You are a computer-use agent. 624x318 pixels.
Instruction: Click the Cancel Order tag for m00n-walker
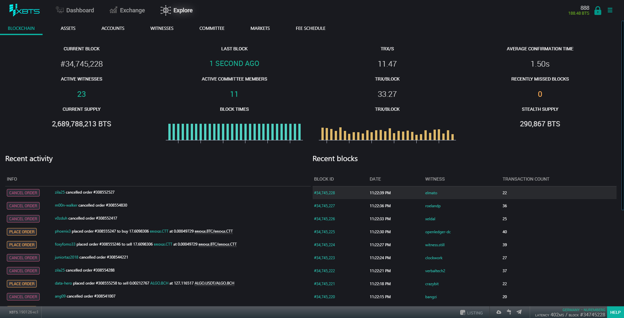[x=23, y=206]
